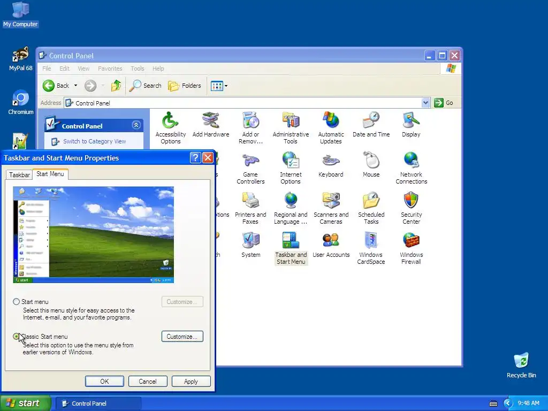548x411 pixels.
Task: Click Switch to Category View link
Action: pos(94,141)
